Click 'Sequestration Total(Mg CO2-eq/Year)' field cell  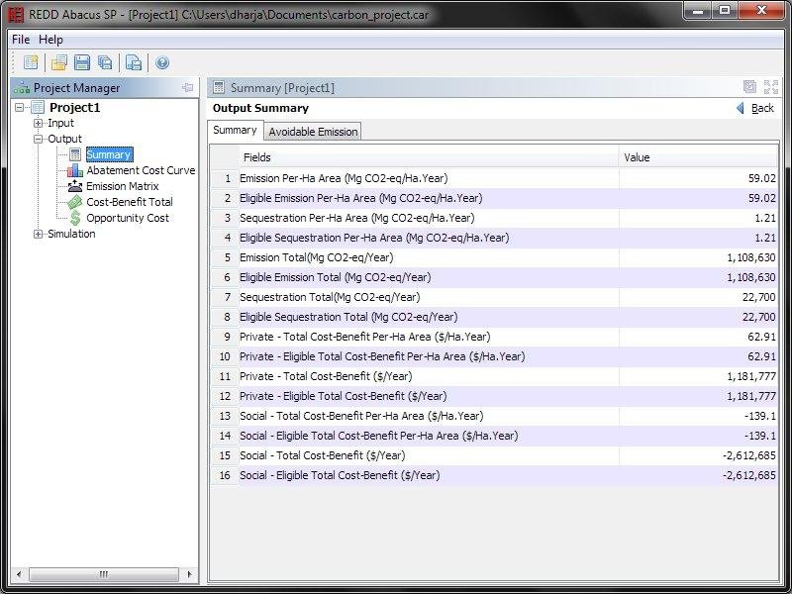[x=429, y=297]
